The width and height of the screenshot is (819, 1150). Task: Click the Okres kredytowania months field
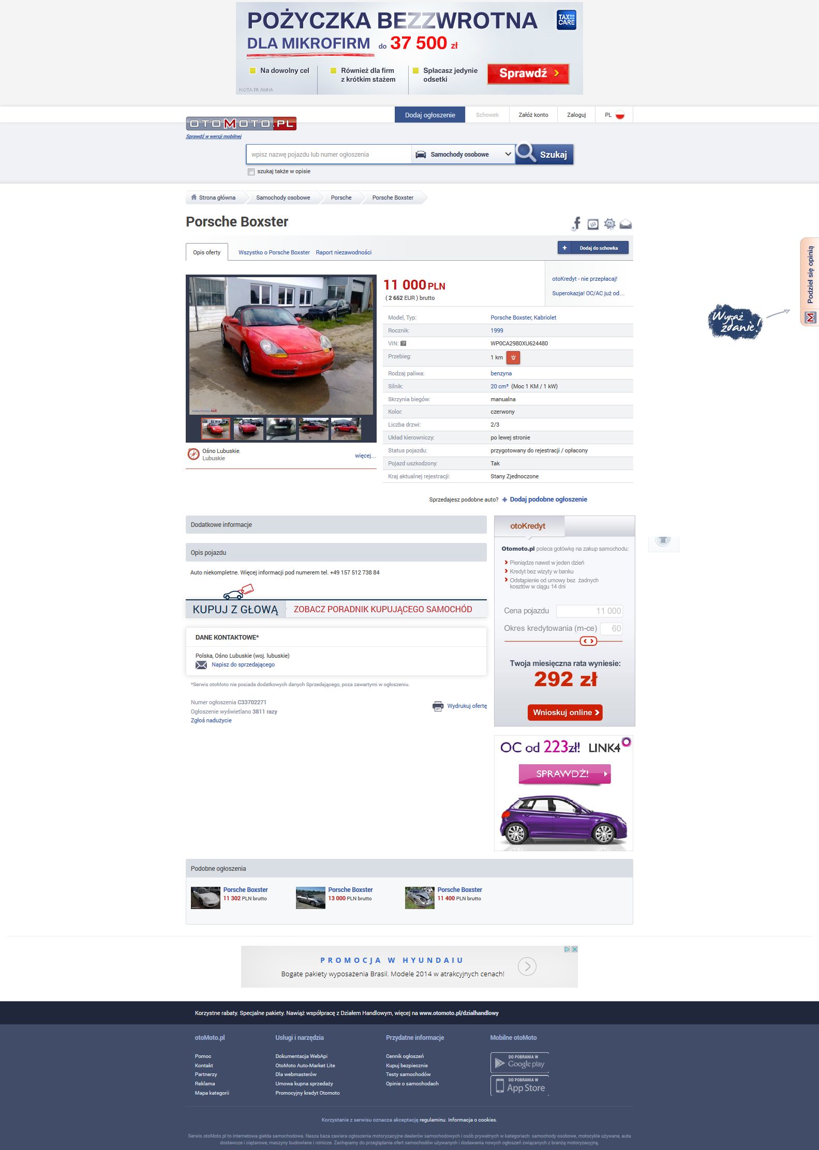point(612,628)
